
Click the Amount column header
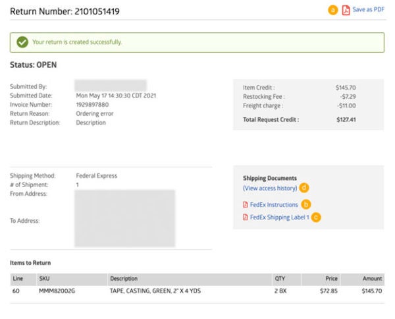click(x=372, y=279)
